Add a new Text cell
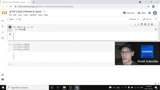Screen dimensions: 160x90 (18, 19)
